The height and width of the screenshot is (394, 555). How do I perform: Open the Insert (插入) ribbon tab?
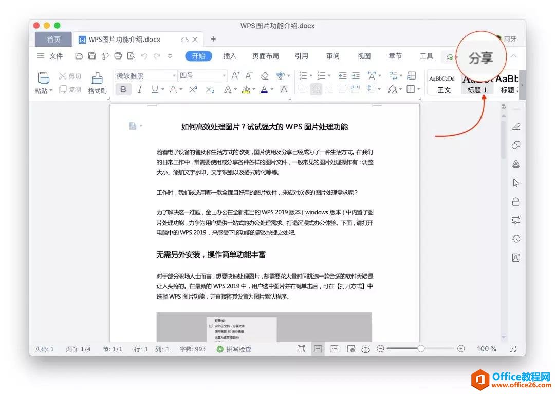(x=230, y=56)
